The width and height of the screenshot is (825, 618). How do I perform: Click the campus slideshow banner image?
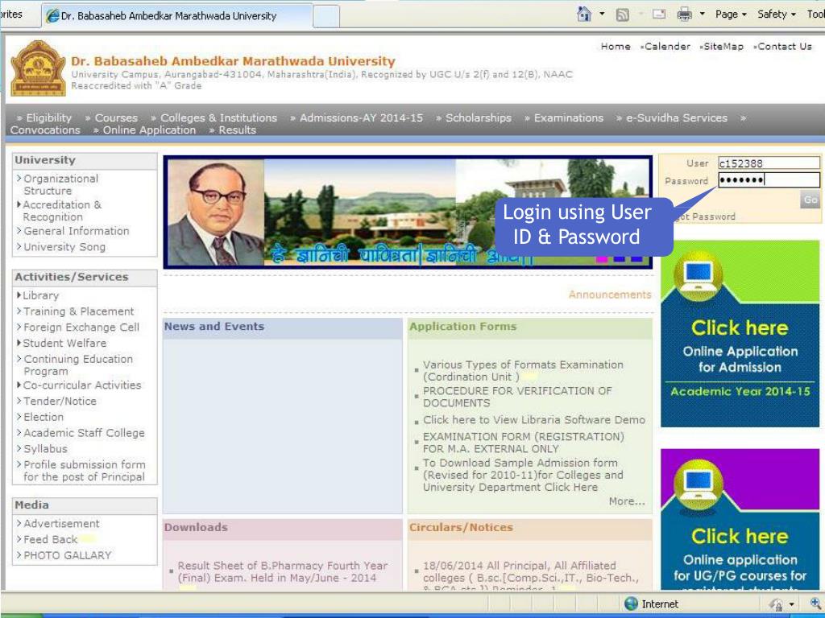point(408,212)
